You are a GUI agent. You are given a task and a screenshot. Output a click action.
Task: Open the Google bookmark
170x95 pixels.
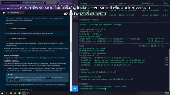[x=10, y=8]
